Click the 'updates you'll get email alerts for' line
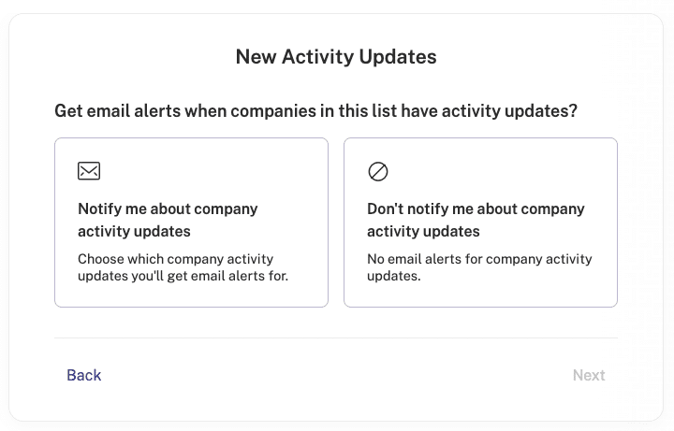 tap(183, 276)
